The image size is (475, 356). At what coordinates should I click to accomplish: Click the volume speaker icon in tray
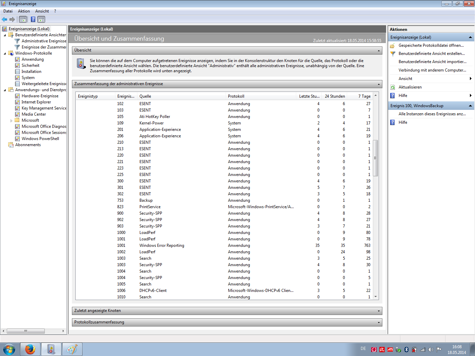[431, 349]
